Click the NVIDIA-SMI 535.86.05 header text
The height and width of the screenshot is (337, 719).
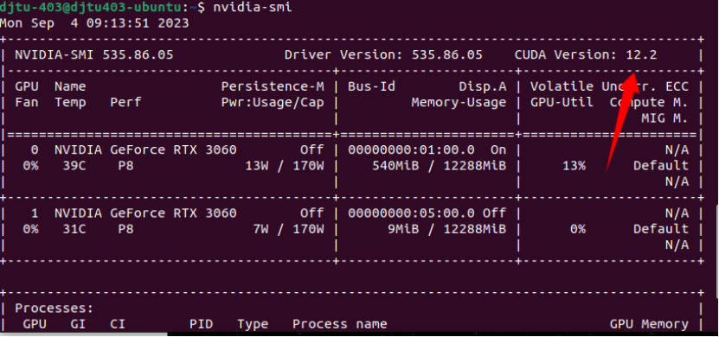pos(94,55)
